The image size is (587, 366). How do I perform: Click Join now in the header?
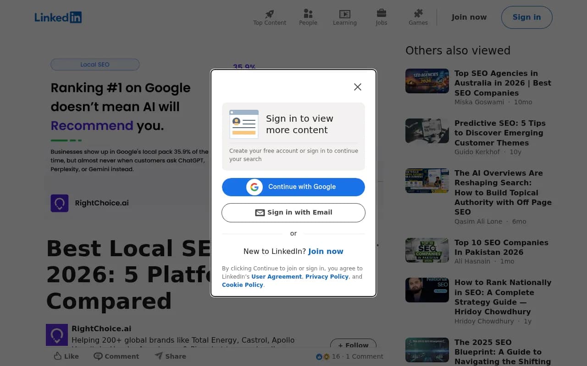(x=469, y=17)
